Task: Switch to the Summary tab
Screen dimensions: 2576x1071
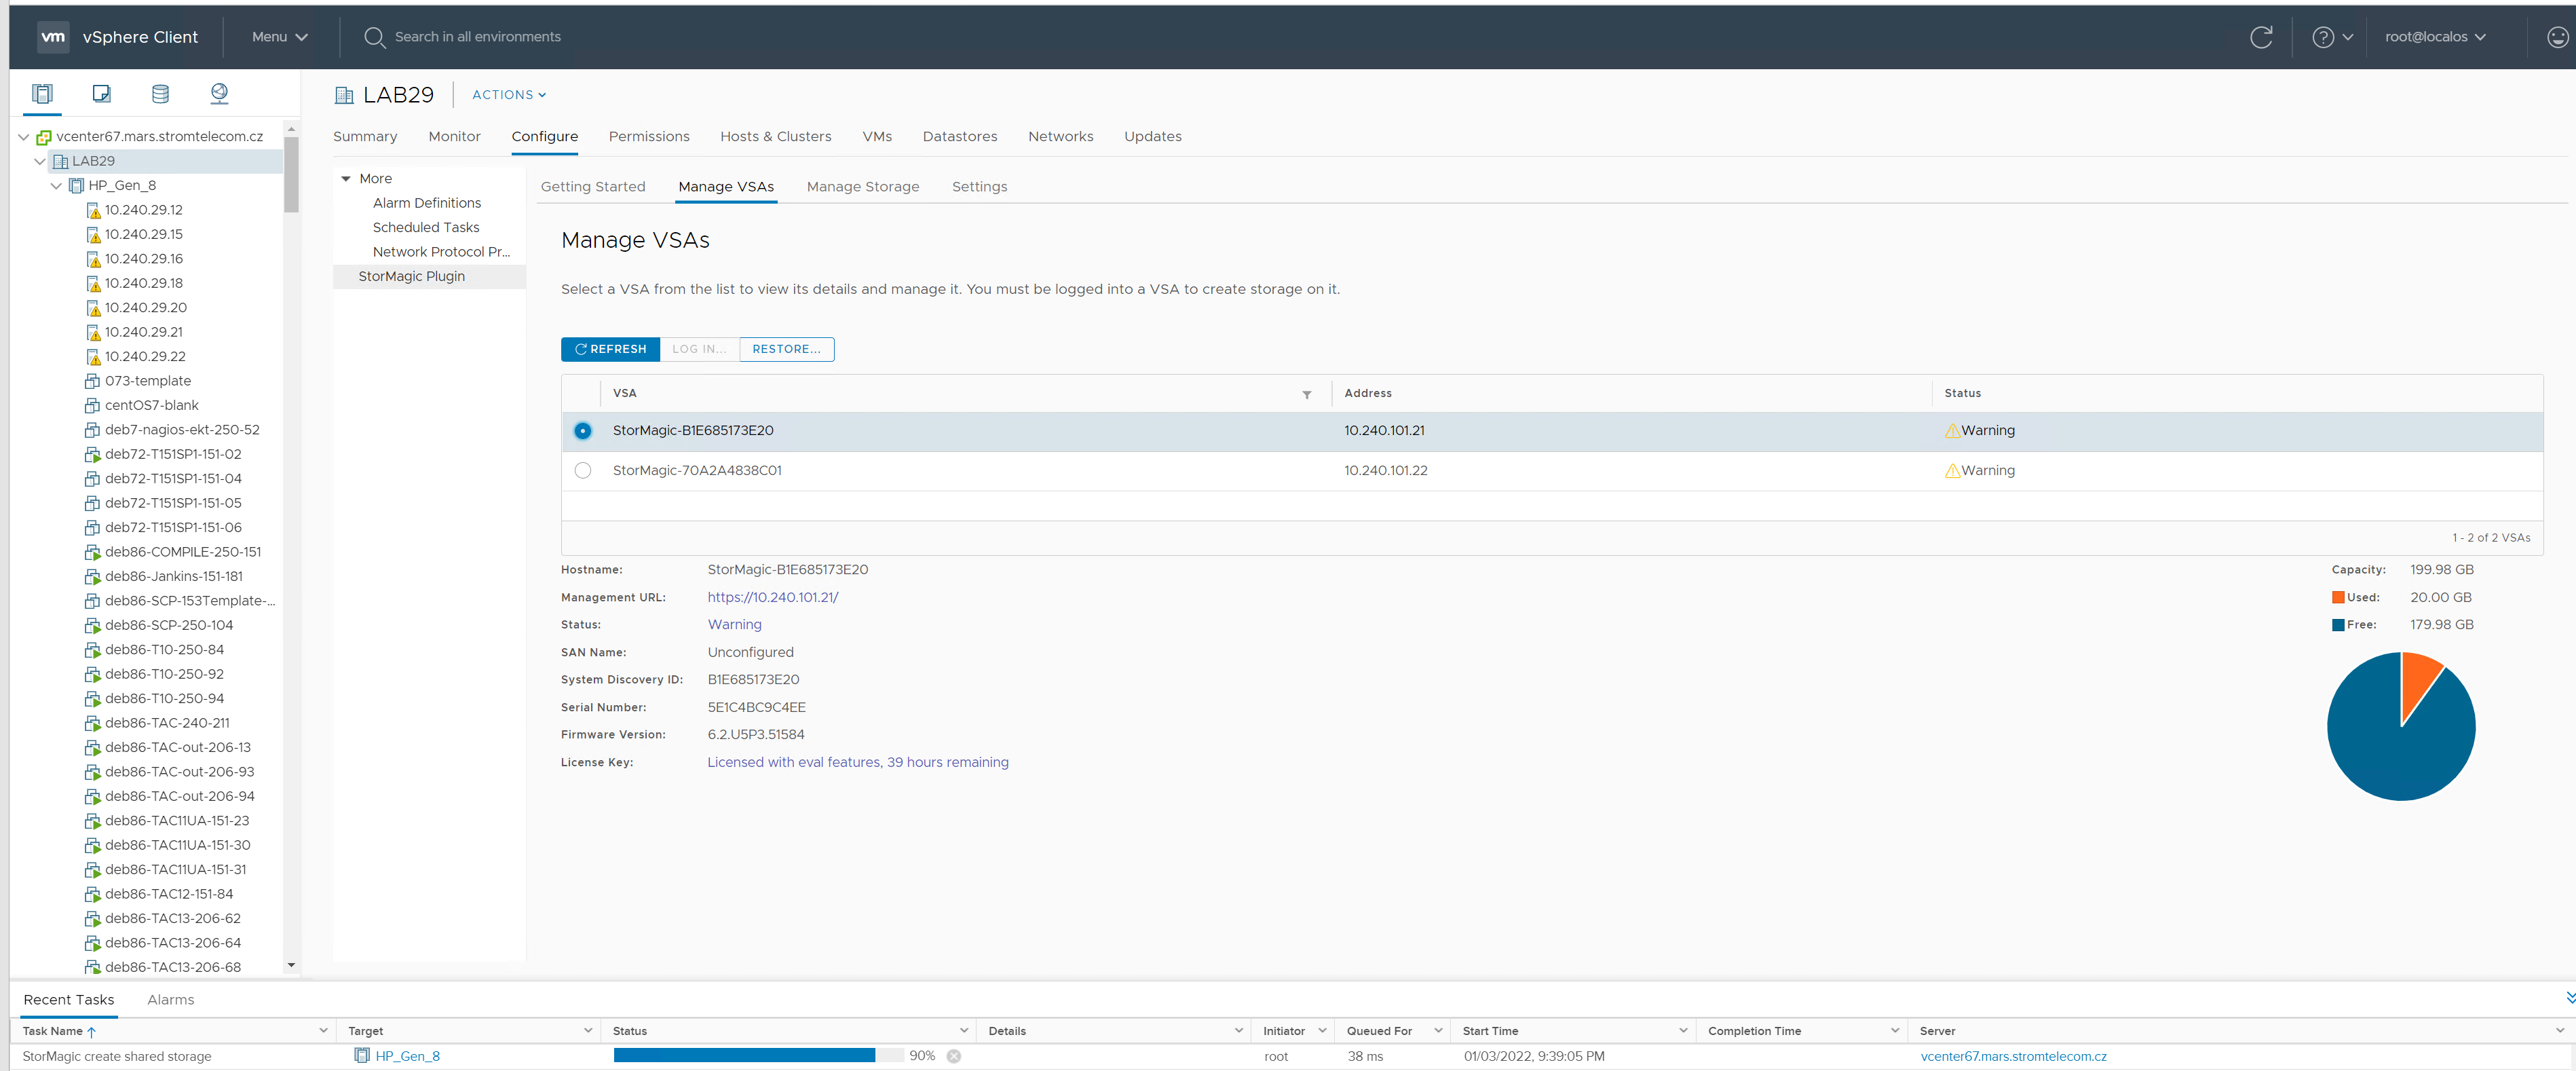Action: (365, 137)
